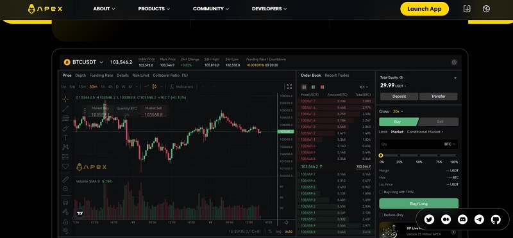The image size is (513, 238).
Task: Open the globe language selector
Action: [x=486, y=9]
